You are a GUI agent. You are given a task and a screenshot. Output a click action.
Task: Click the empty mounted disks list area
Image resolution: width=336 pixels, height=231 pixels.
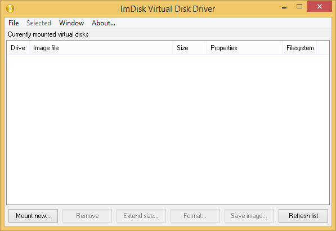click(168, 130)
